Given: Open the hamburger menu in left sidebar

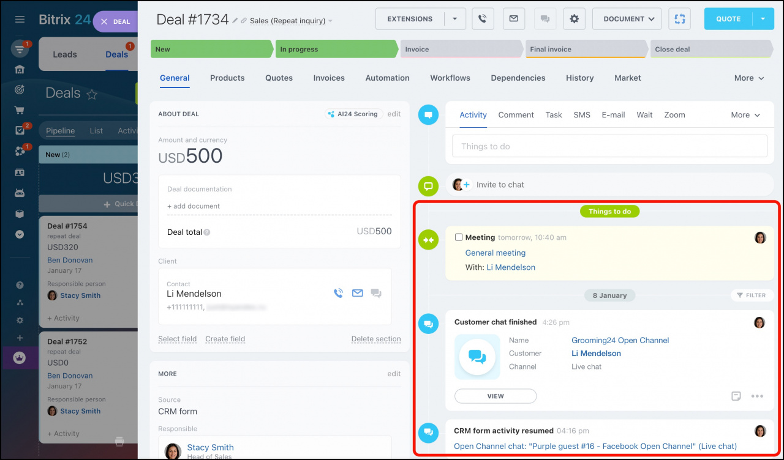Looking at the screenshot, I should 20,20.
